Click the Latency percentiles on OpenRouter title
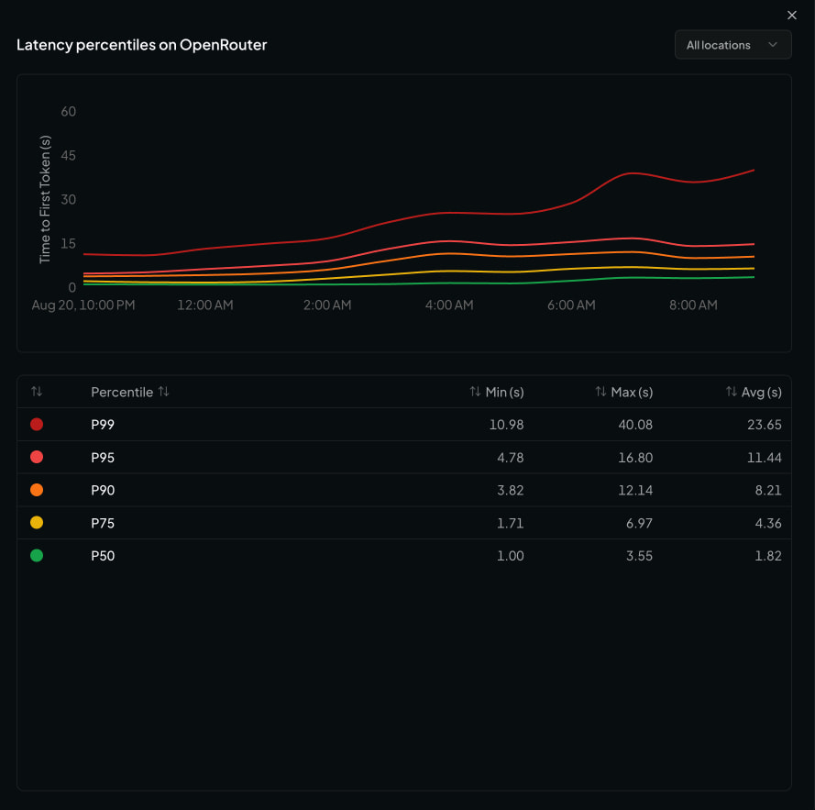The image size is (815, 810). [x=141, y=45]
